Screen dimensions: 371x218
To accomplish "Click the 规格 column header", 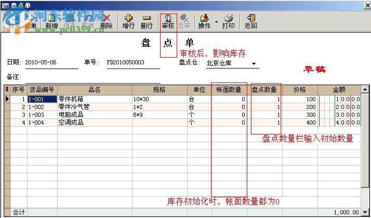I will pyautogui.click(x=160, y=90).
